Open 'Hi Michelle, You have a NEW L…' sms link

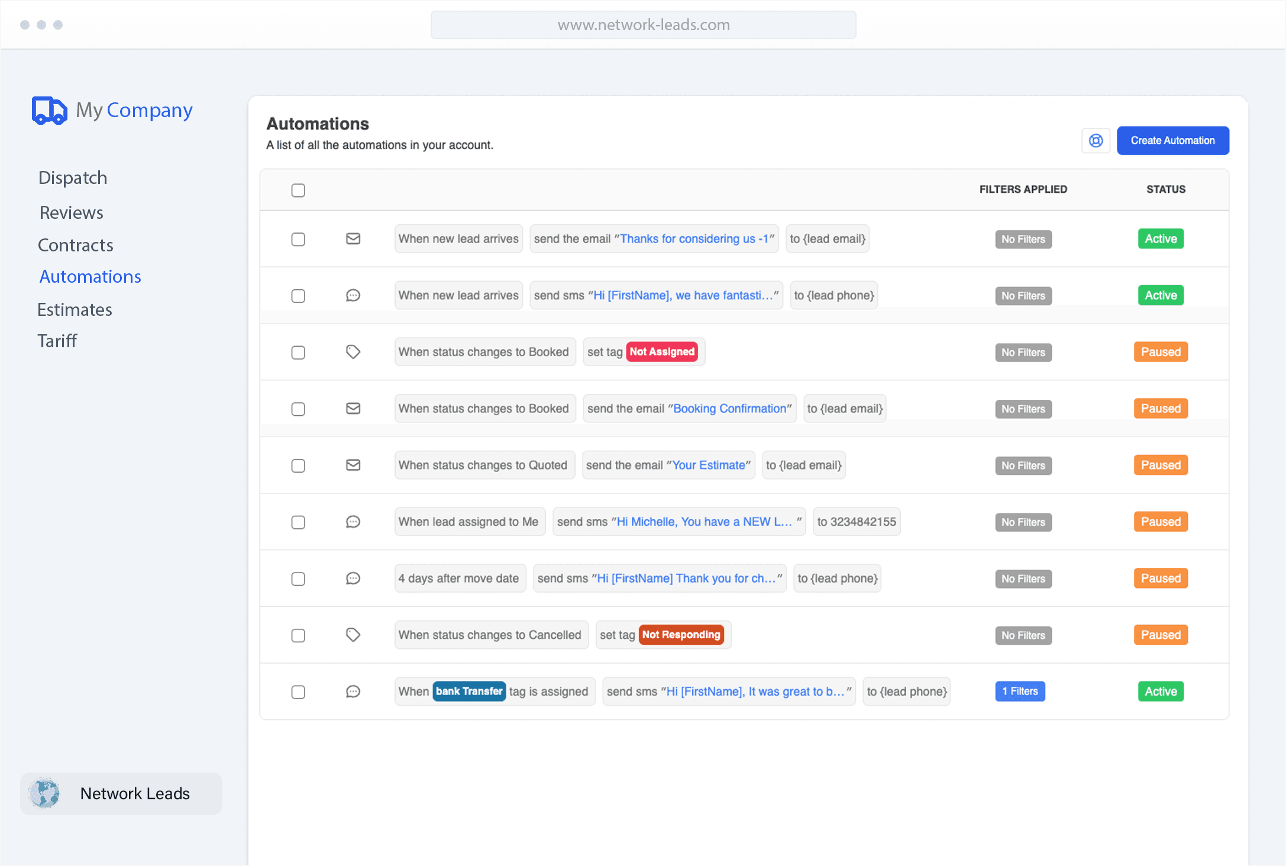coord(704,522)
